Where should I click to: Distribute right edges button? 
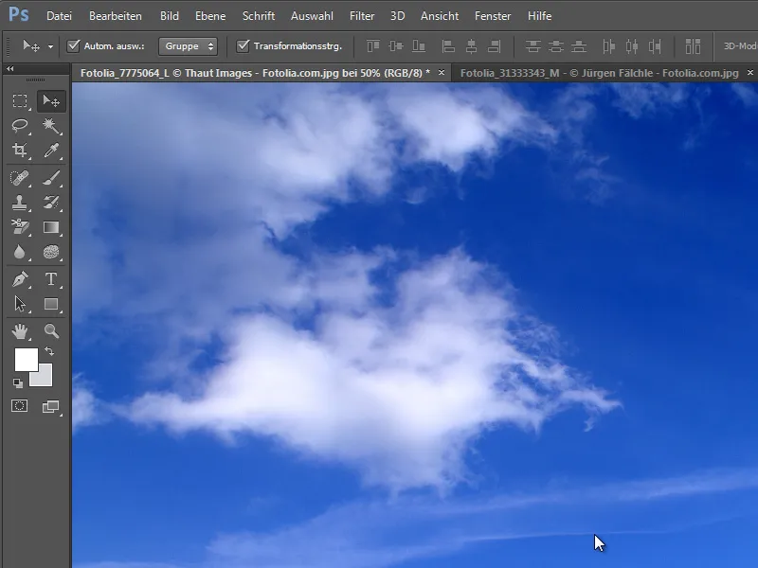[x=655, y=46]
